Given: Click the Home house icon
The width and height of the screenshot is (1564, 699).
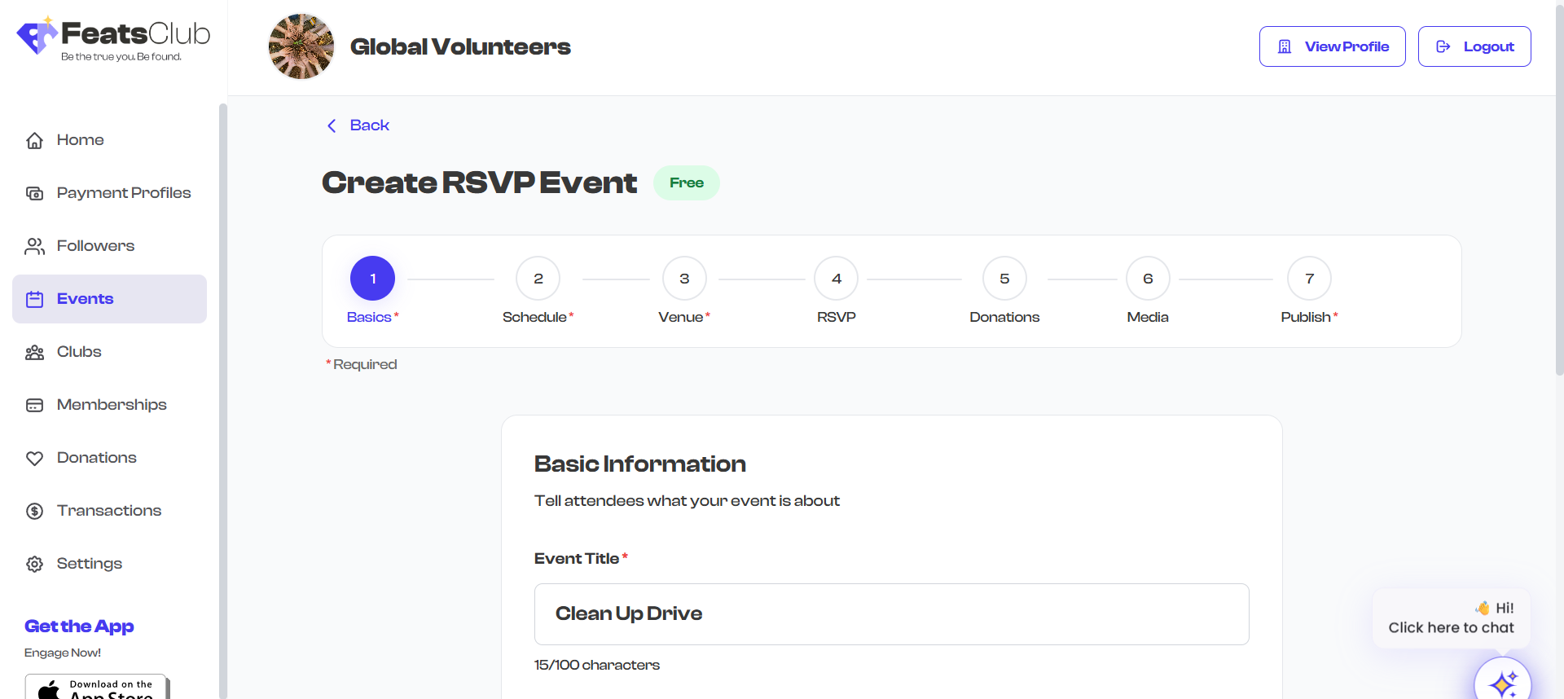Looking at the screenshot, I should click(x=34, y=140).
